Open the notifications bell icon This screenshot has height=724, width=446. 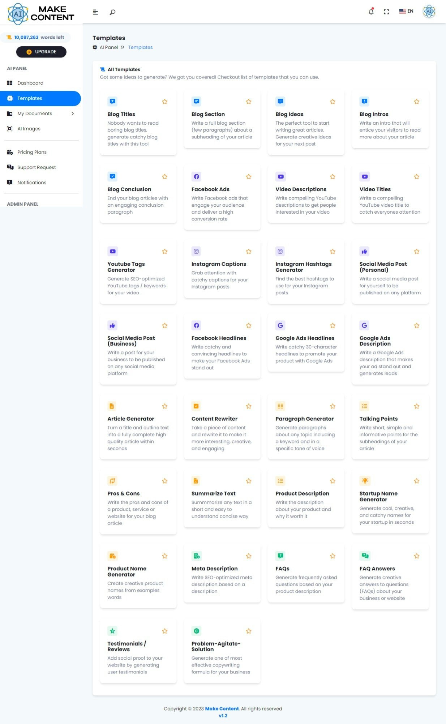click(371, 12)
